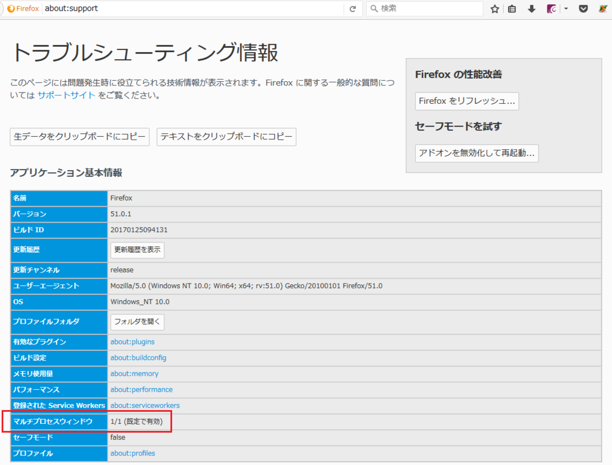Image resolution: width=612 pixels, height=465 pixels.
Task: Open the about:serviceworkers link
Action: [145, 406]
